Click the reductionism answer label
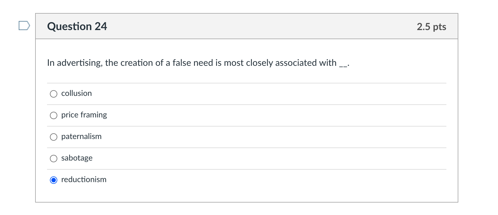498x215 pixels. pos(84,180)
